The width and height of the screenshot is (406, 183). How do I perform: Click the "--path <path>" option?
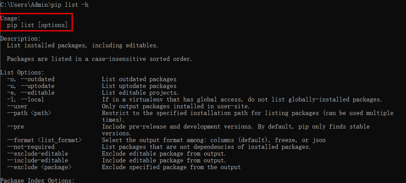pyautogui.click(x=29, y=113)
